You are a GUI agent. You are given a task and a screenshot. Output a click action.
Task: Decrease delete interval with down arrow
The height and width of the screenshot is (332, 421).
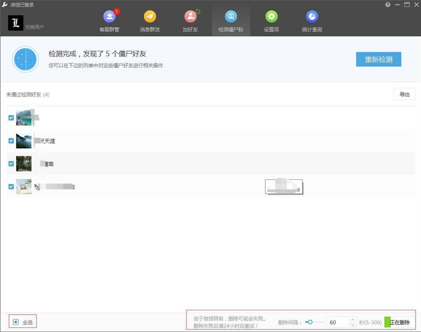353,324
